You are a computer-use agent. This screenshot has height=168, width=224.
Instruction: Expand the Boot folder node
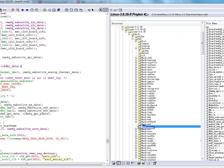[x=136, y=41]
